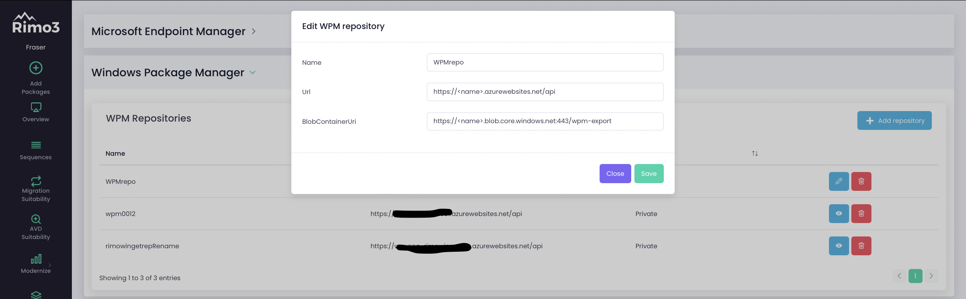Click the Add repository button
The width and height of the screenshot is (966, 299).
tap(894, 120)
